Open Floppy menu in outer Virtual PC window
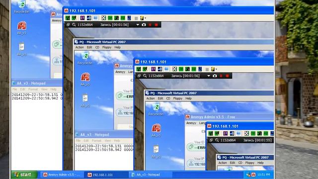This screenshot has width=318, height=179. (x=107, y=47)
